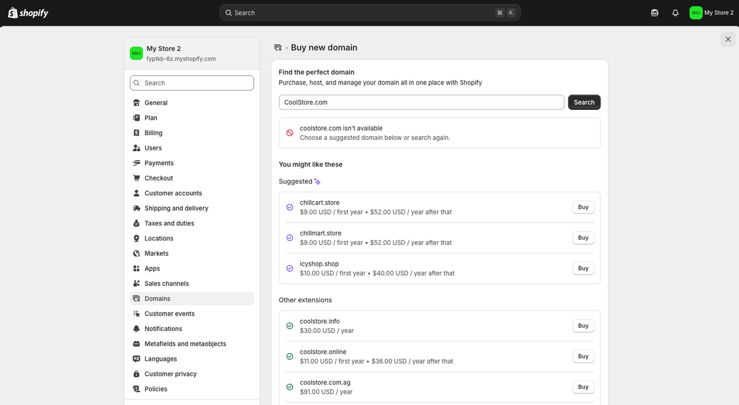Image resolution: width=739 pixels, height=405 pixels.
Task: Click the black Search button for domains
Action: click(x=584, y=102)
